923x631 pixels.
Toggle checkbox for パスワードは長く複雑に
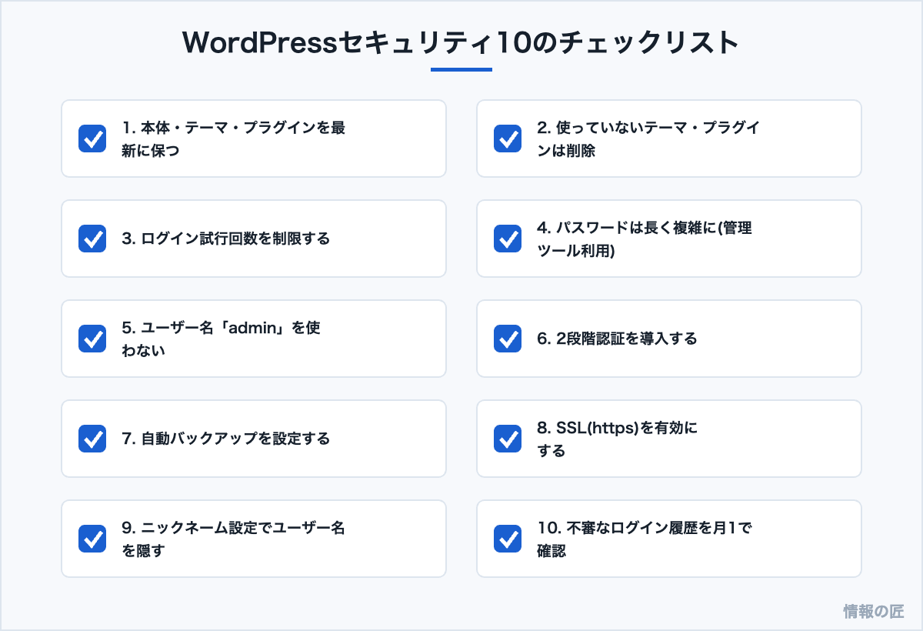click(508, 239)
